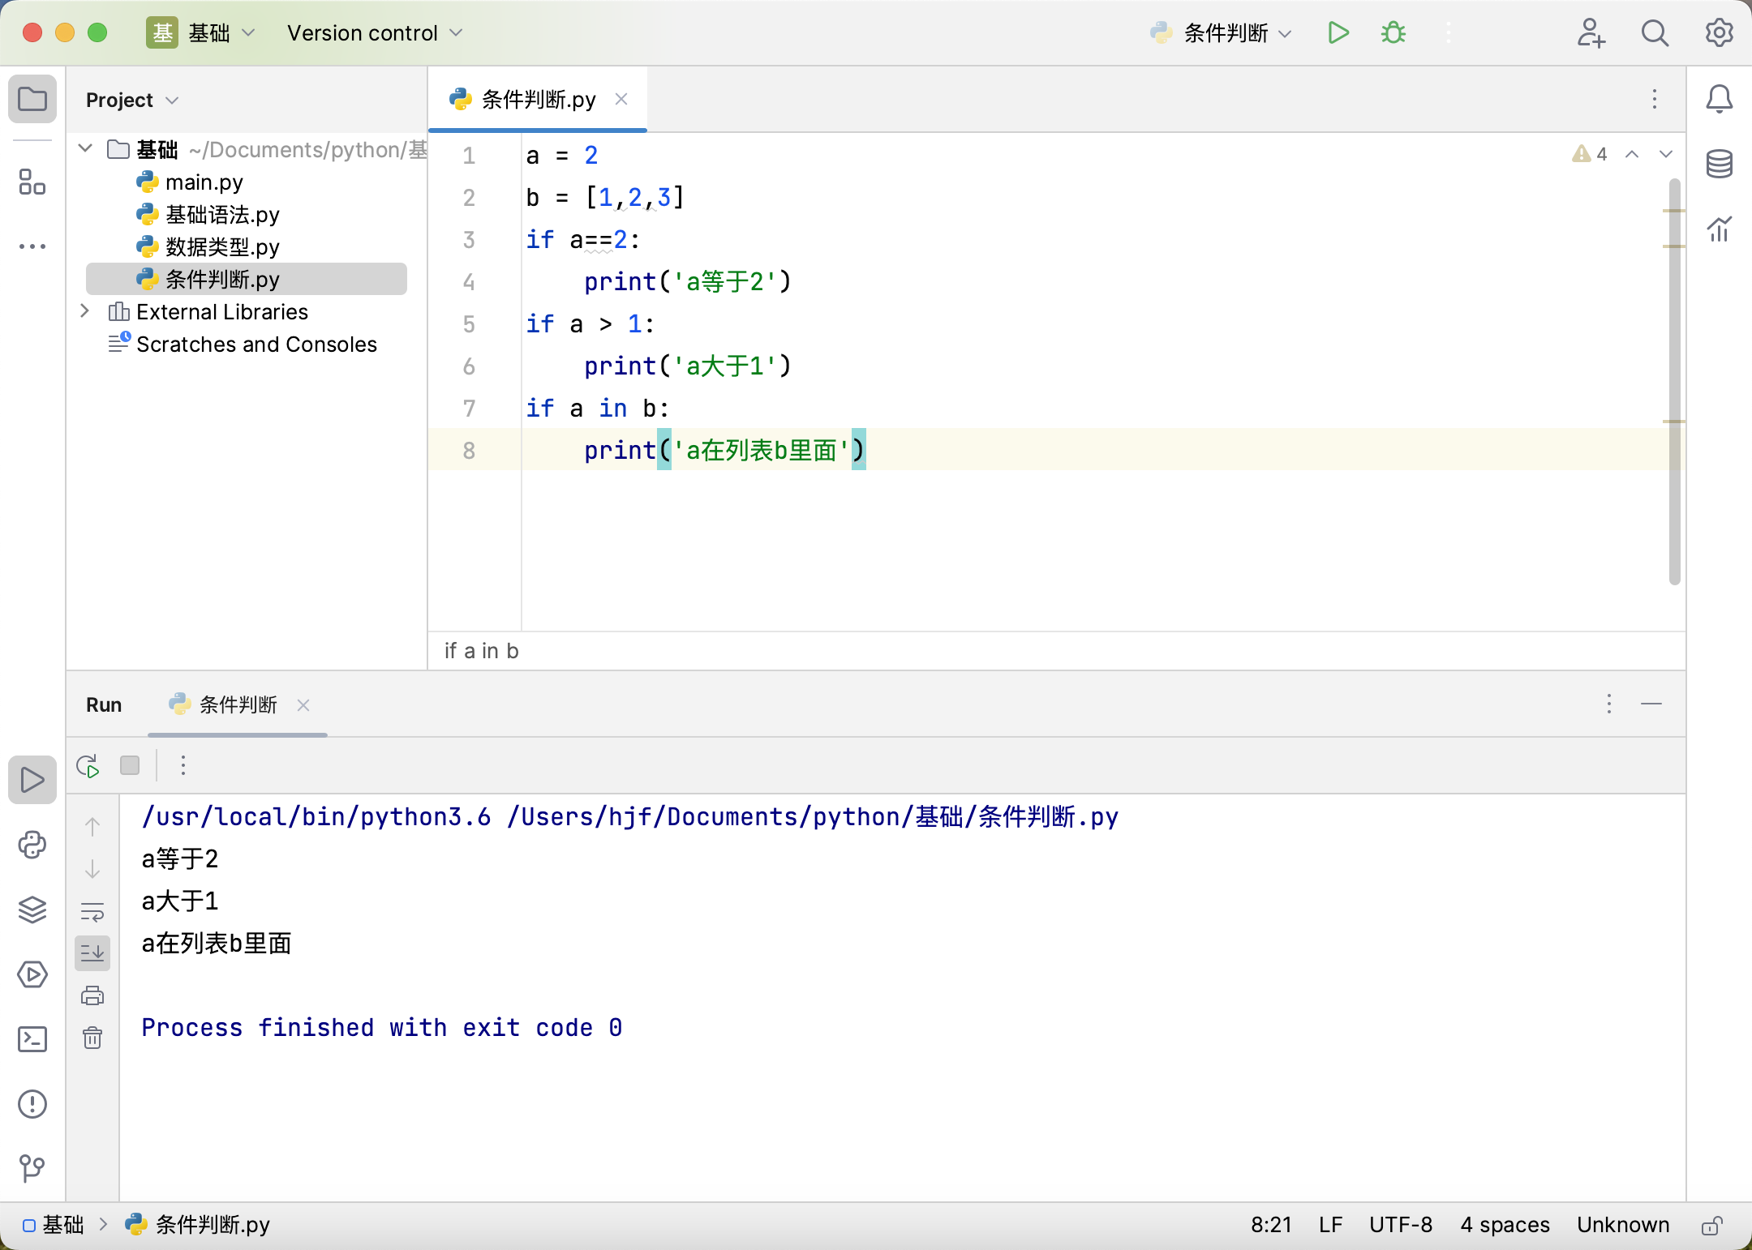Open the Problems exclamation icon

(x=32, y=1104)
